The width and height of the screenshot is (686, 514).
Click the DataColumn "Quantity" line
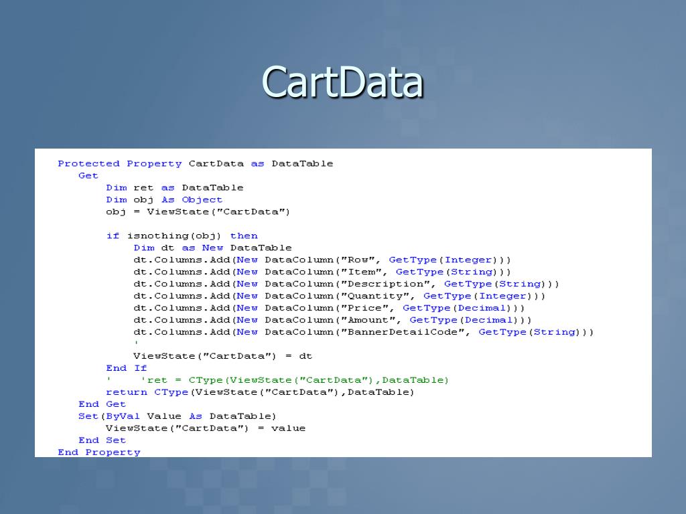click(340, 296)
